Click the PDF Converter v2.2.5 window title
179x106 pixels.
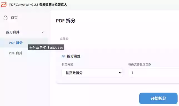click(x=38, y=5)
